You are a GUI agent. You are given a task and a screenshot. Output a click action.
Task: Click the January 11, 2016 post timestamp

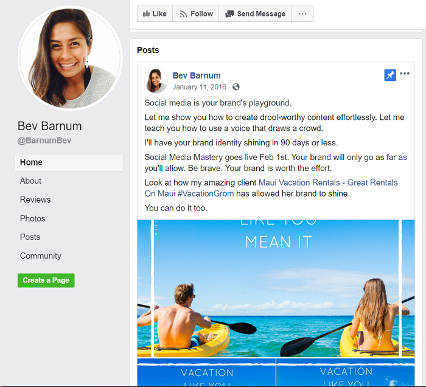click(x=199, y=87)
